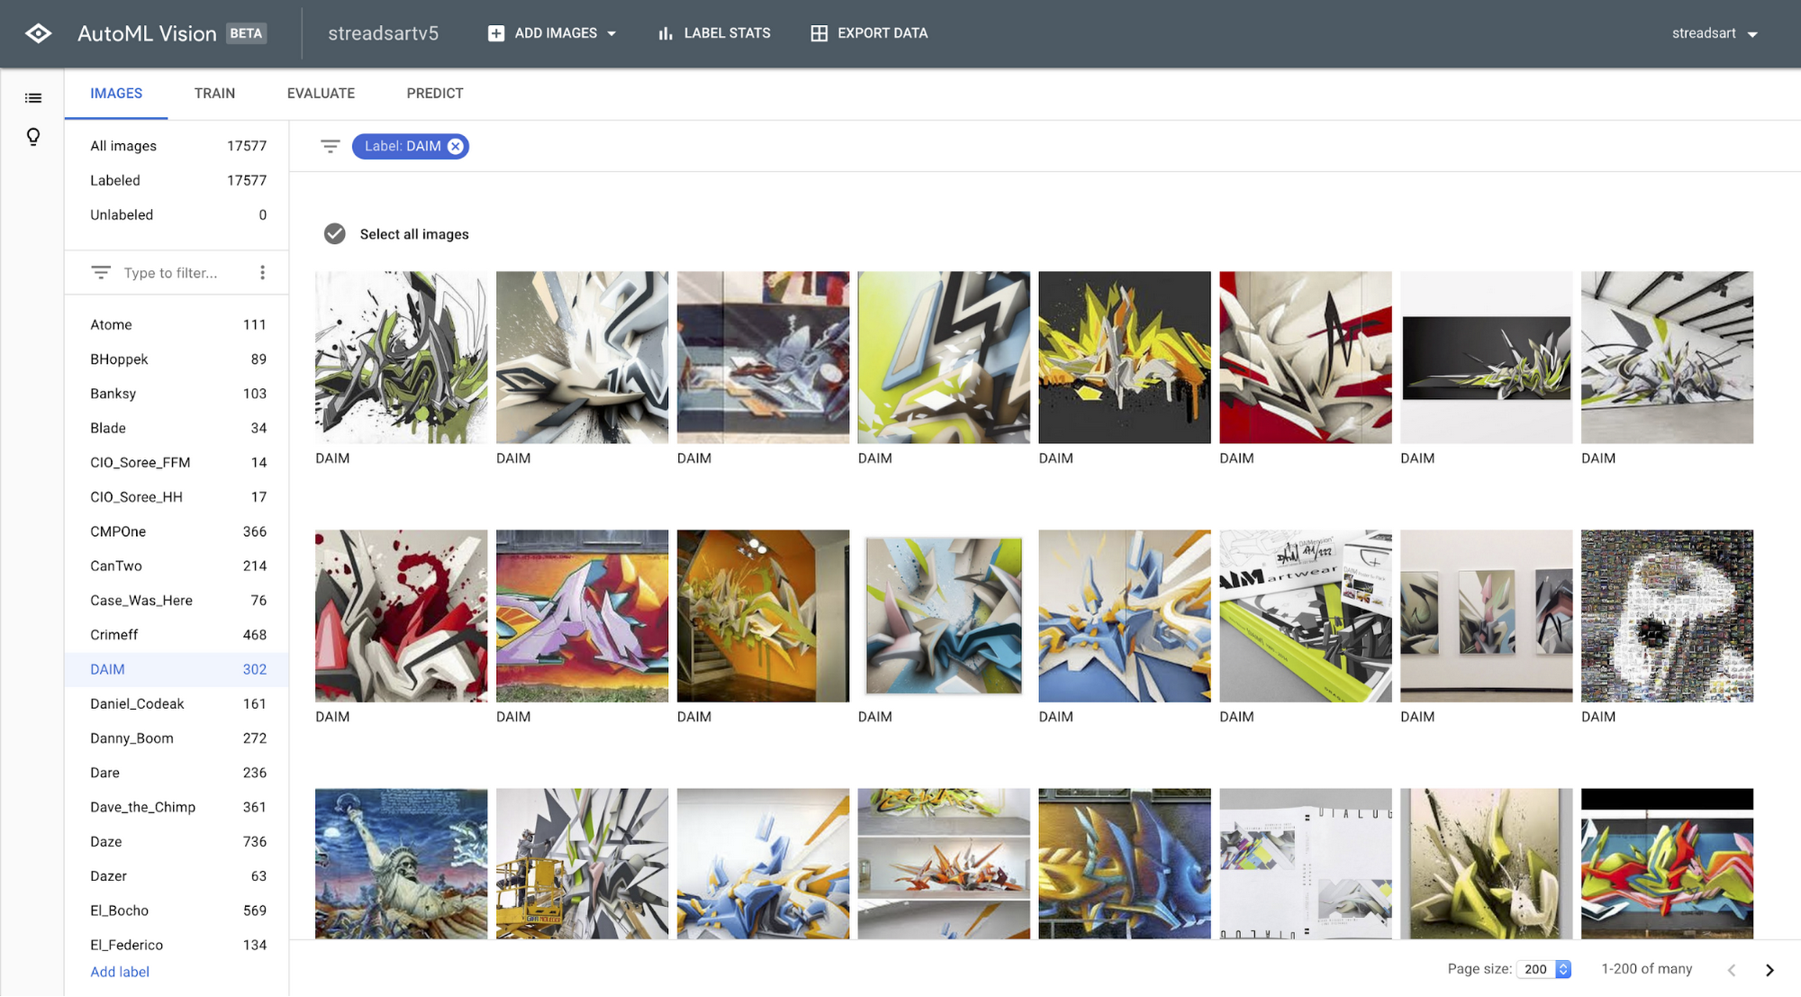
Task: Toggle DAIM label in sidebar list
Action: (x=108, y=669)
